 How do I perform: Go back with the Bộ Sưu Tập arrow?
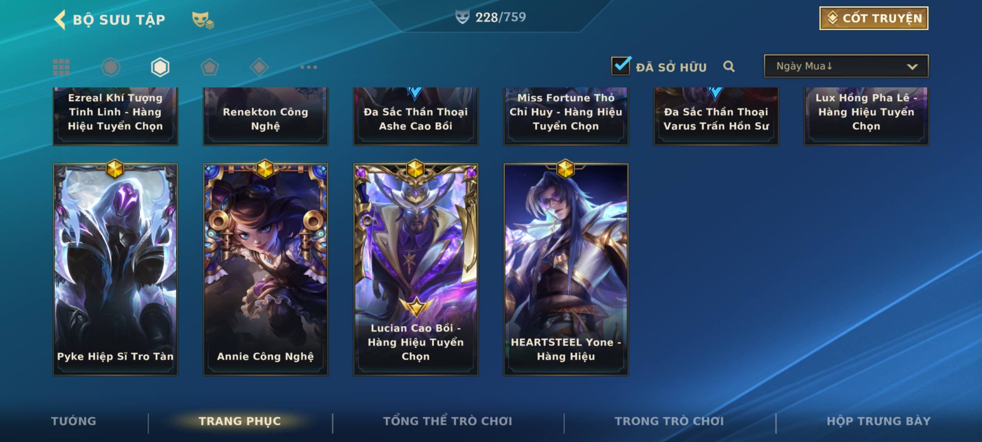point(60,20)
